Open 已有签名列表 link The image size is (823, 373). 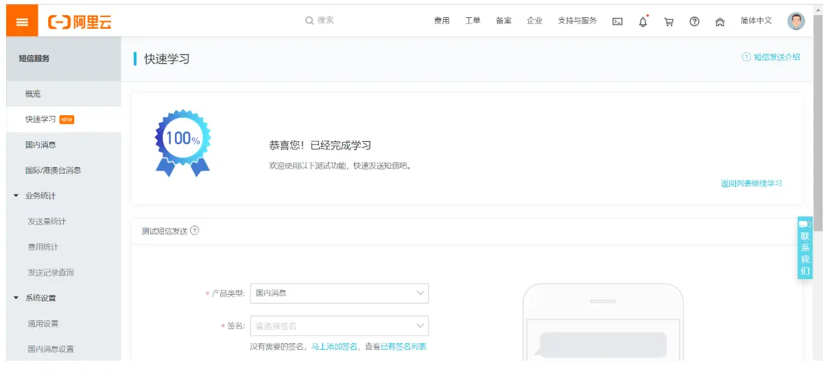click(403, 347)
